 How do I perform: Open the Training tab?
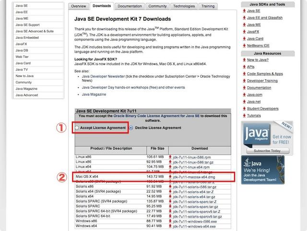(x=208, y=6)
